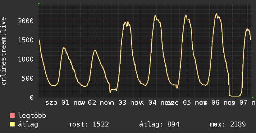Screen dimensions: 256x133
Task: Click the most: 1522 current value
Action: click(x=88, y=124)
